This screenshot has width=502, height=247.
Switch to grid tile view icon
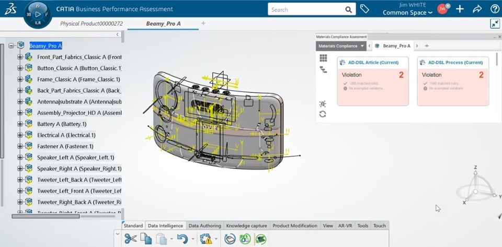(323, 58)
